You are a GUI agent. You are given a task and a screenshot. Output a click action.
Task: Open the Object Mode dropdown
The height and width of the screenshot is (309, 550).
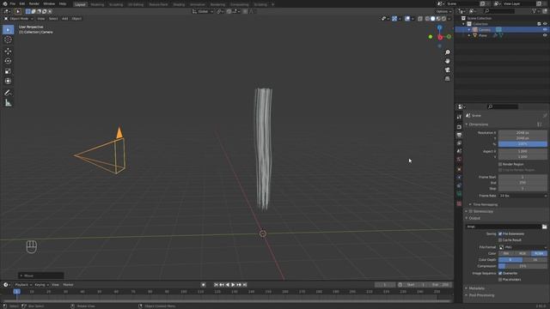(19, 19)
